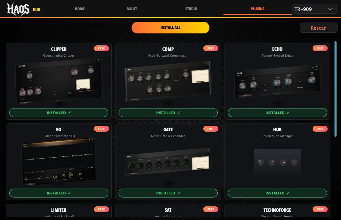Viewport: 341px width, 220px height.
Task: Click the LIMITER plugin title
Action: [x=59, y=210]
